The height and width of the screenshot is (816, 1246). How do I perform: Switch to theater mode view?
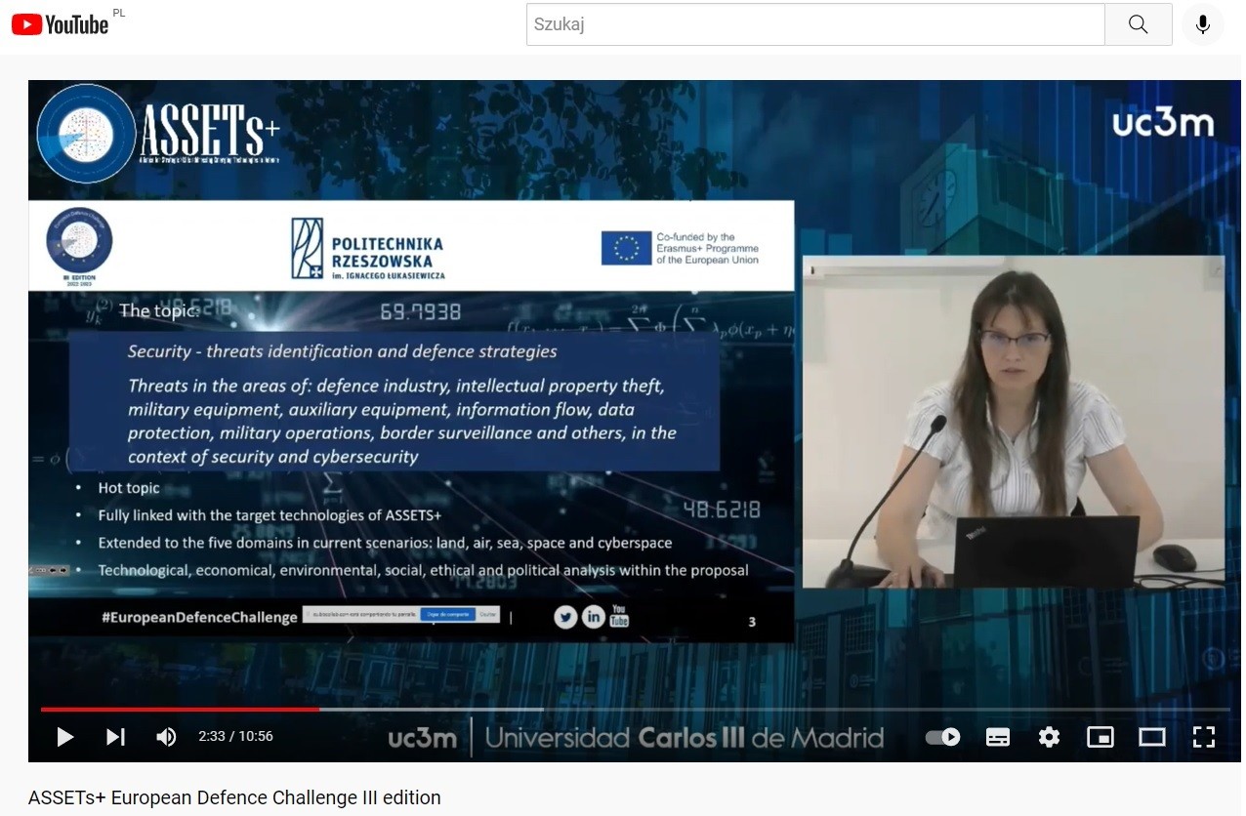coord(1152,737)
